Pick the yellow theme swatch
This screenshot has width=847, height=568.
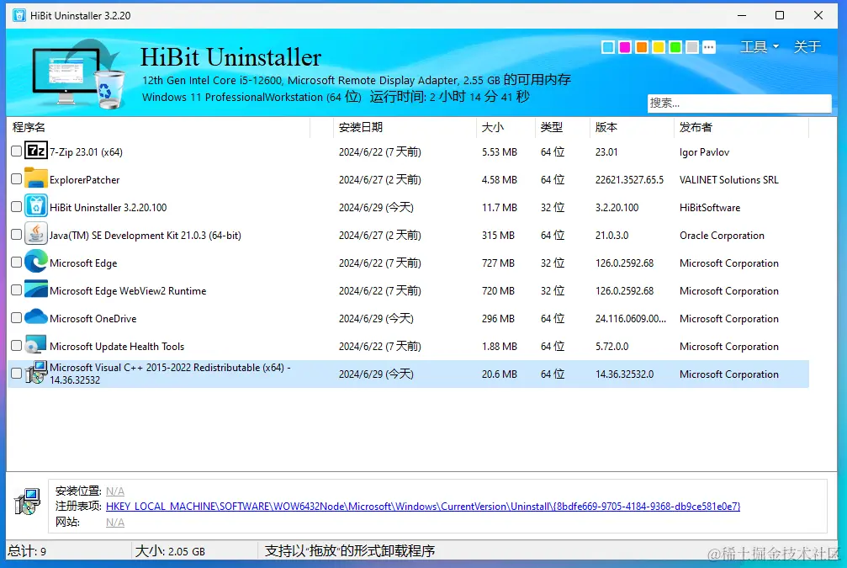point(658,48)
